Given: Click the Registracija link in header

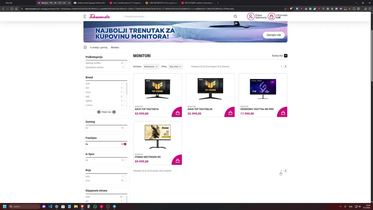Looking at the screenshot, I should (261, 18).
